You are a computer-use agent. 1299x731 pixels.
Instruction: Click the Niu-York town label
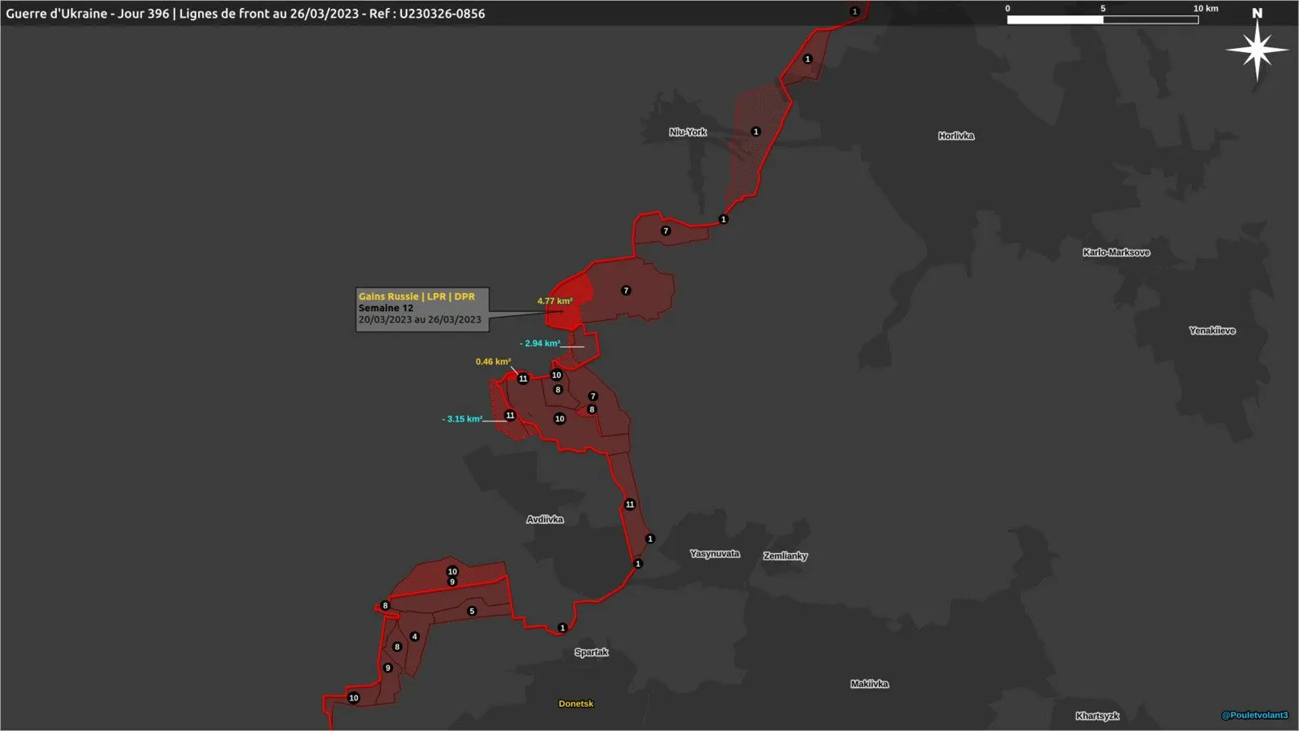(688, 132)
